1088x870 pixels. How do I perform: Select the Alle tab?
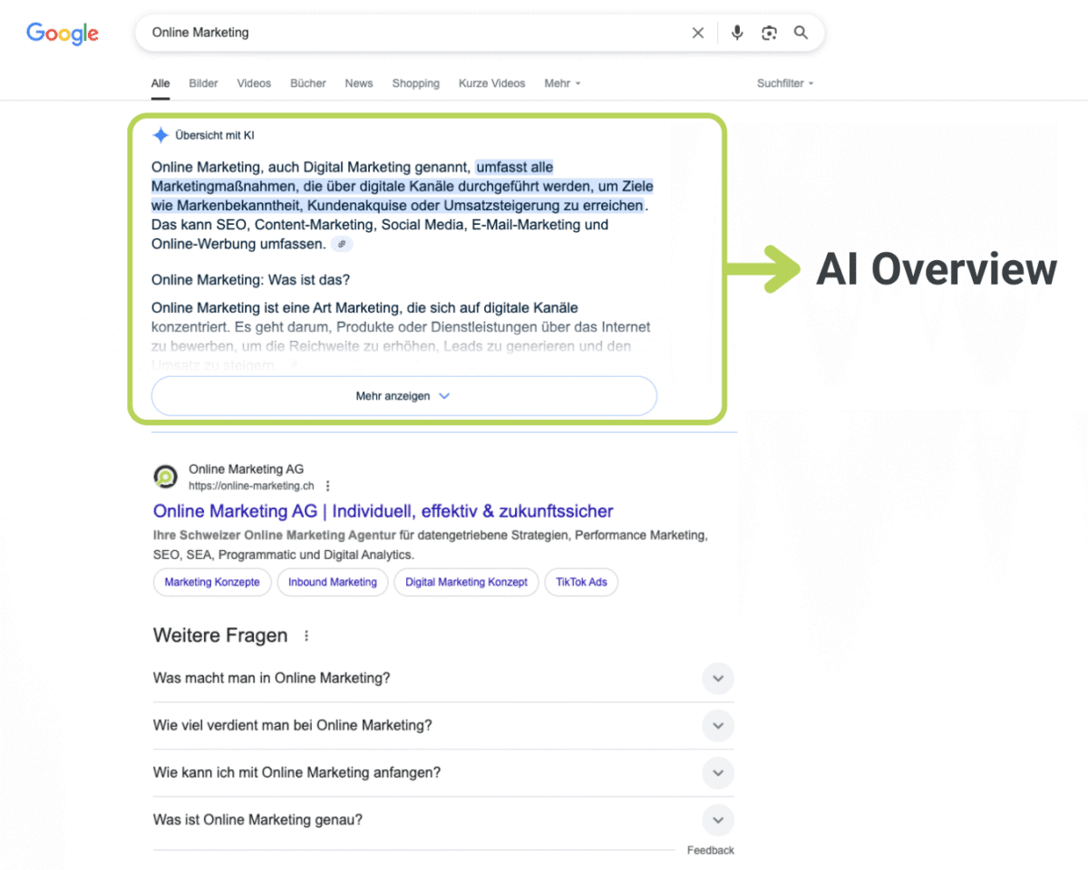160,83
